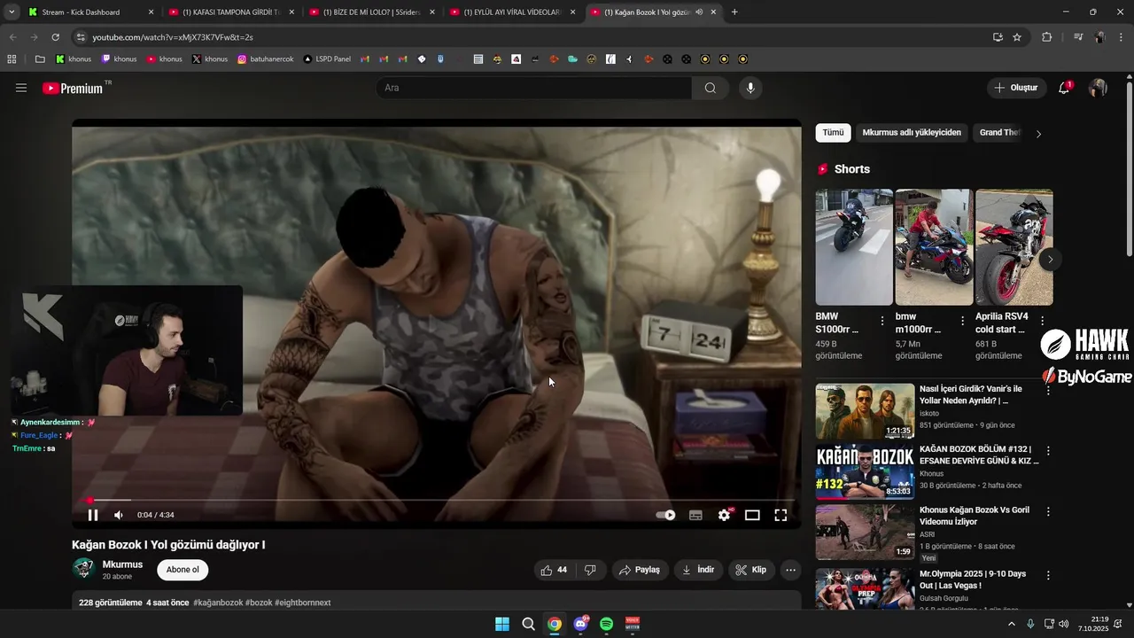
Task: Show hidden system tray icons
Action: click(1012, 624)
